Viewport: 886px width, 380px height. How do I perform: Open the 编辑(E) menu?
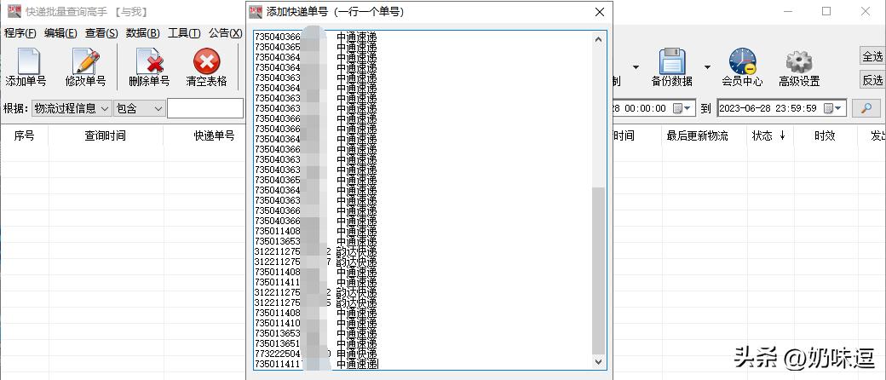pyautogui.click(x=60, y=33)
